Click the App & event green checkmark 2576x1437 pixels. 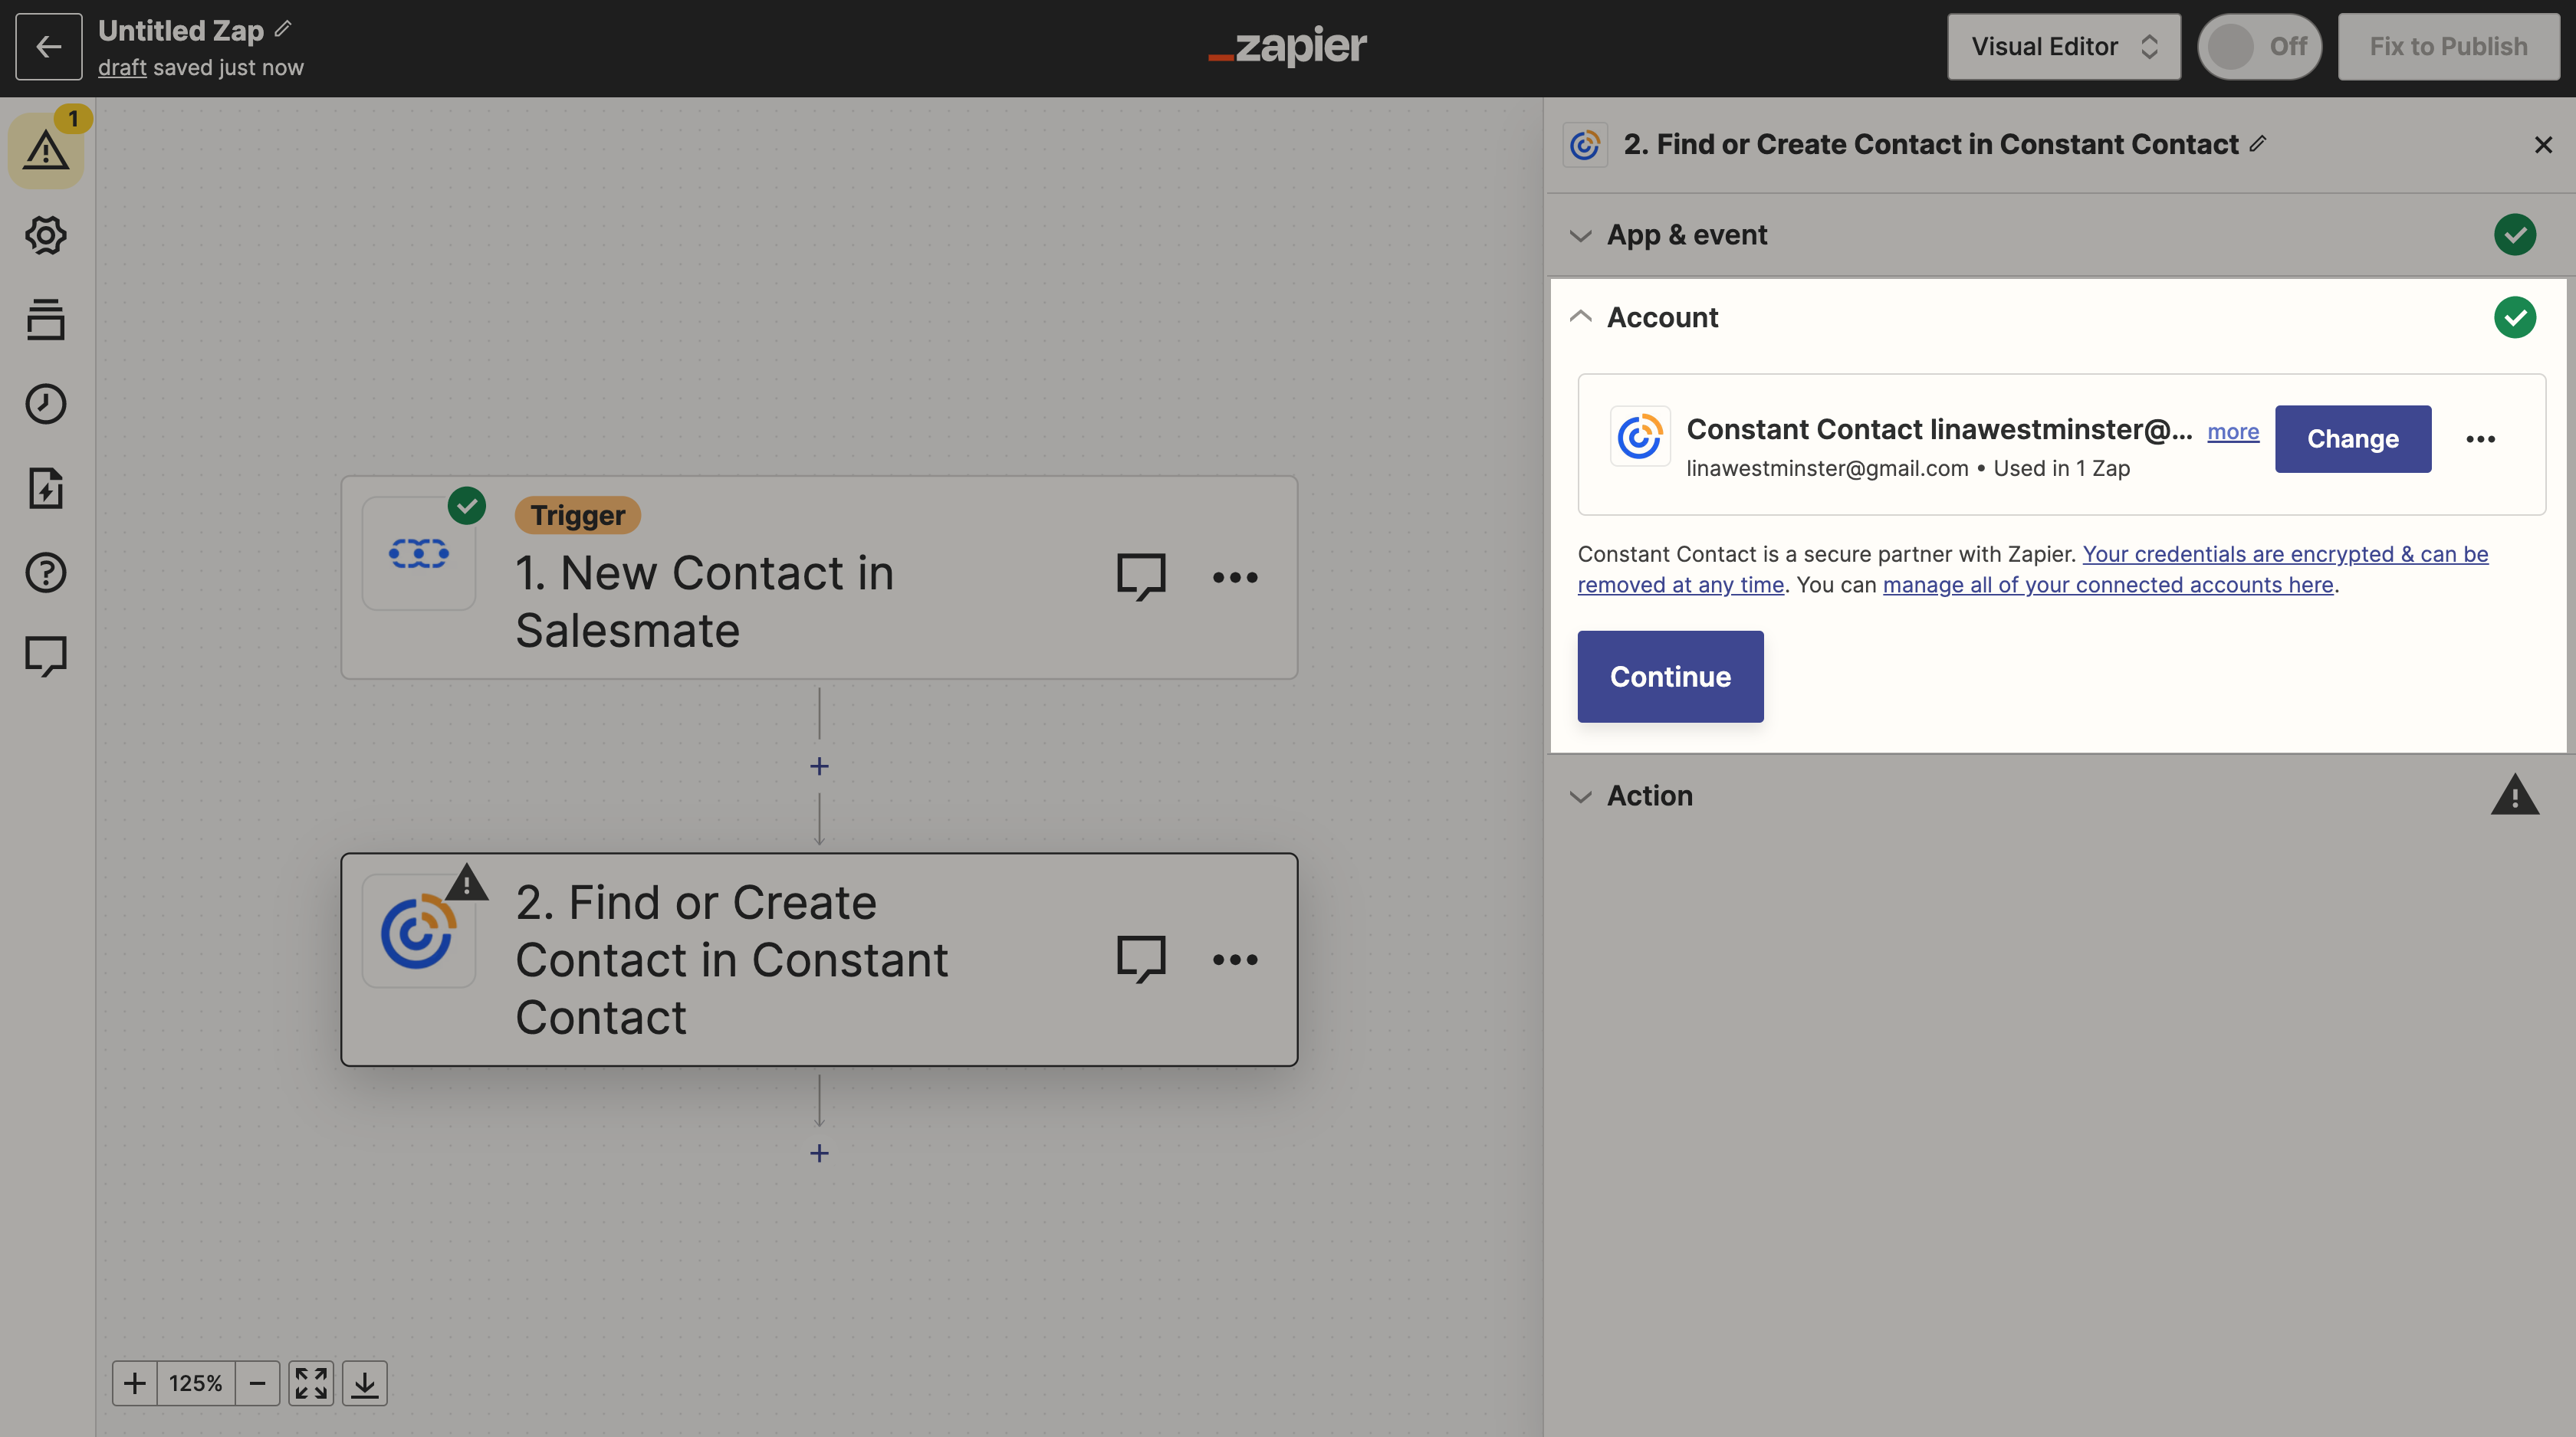tap(2514, 235)
